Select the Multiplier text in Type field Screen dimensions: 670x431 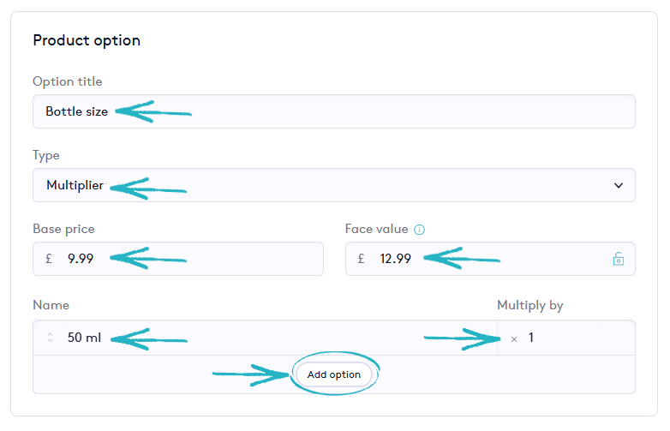pos(75,185)
